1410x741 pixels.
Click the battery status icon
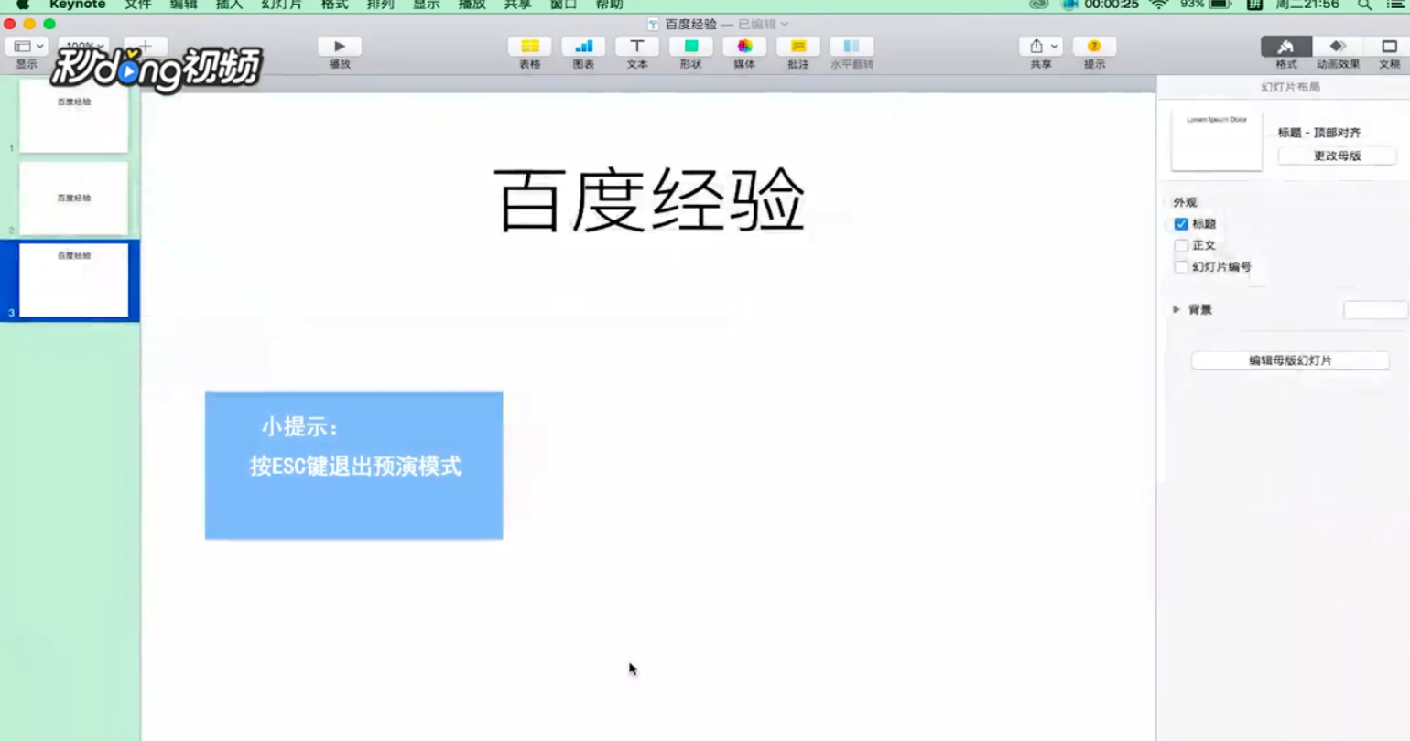click(1220, 5)
